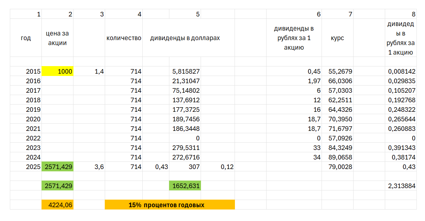Image resolution: width=425 pixels, height=221 pixels.
Task: Click the cell with value 5,815827
Action: [185, 71]
